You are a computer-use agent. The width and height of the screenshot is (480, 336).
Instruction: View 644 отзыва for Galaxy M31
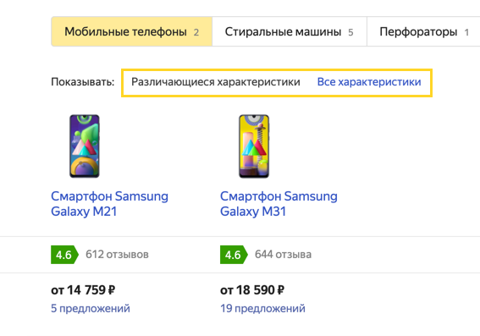[283, 254]
